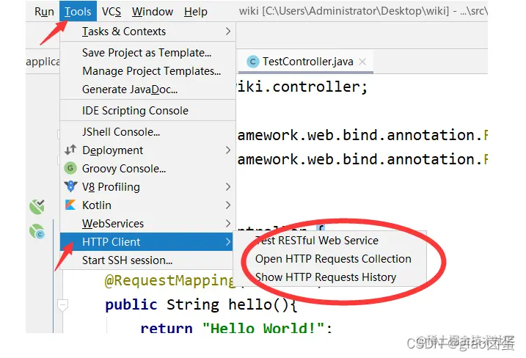Image resolution: width=526 pixels, height=358 pixels.
Task: Switch to TestController.java tab
Action: (x=307, y=62)
